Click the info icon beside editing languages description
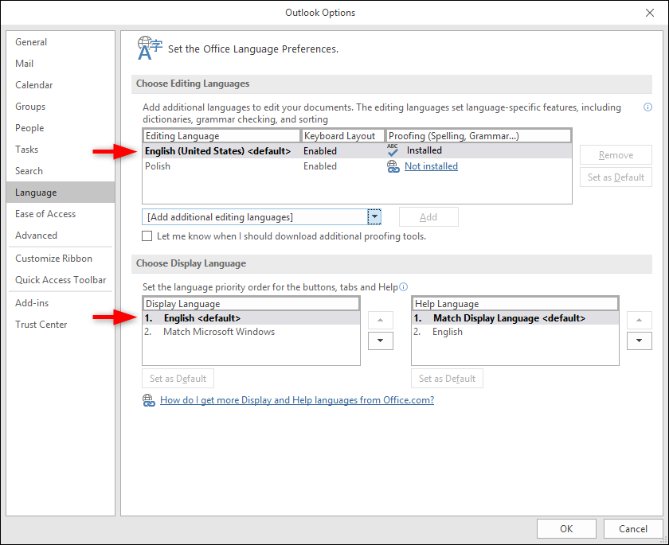The height and width of the screenshot is (545, 669). click(647, 107)
